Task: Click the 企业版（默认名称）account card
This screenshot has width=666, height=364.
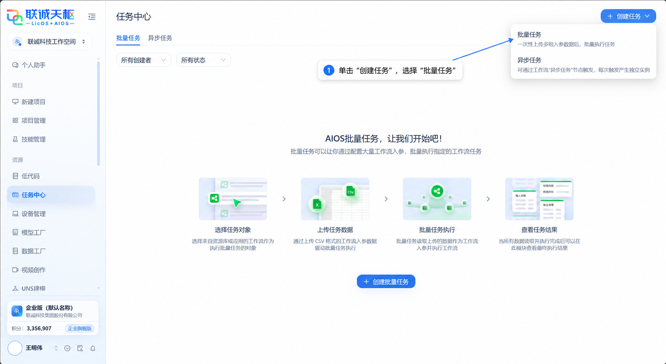Action: click(x=53, y=311)
